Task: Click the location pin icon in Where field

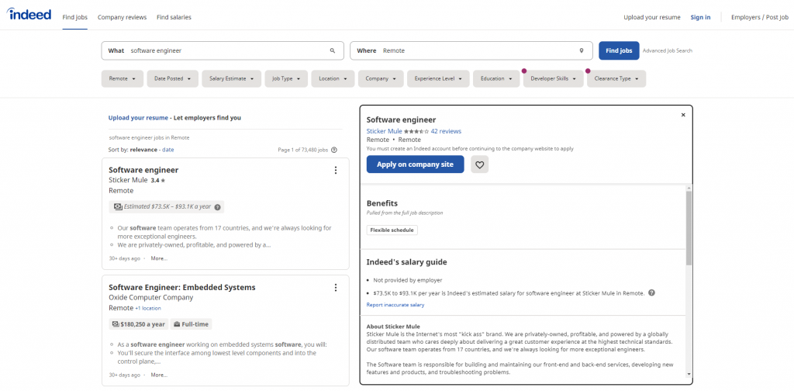Action: click(582, 50)
